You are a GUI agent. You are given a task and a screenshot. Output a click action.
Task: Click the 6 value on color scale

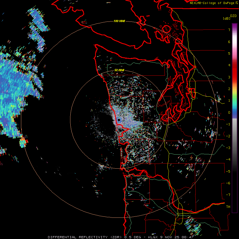tap(229, 42)
